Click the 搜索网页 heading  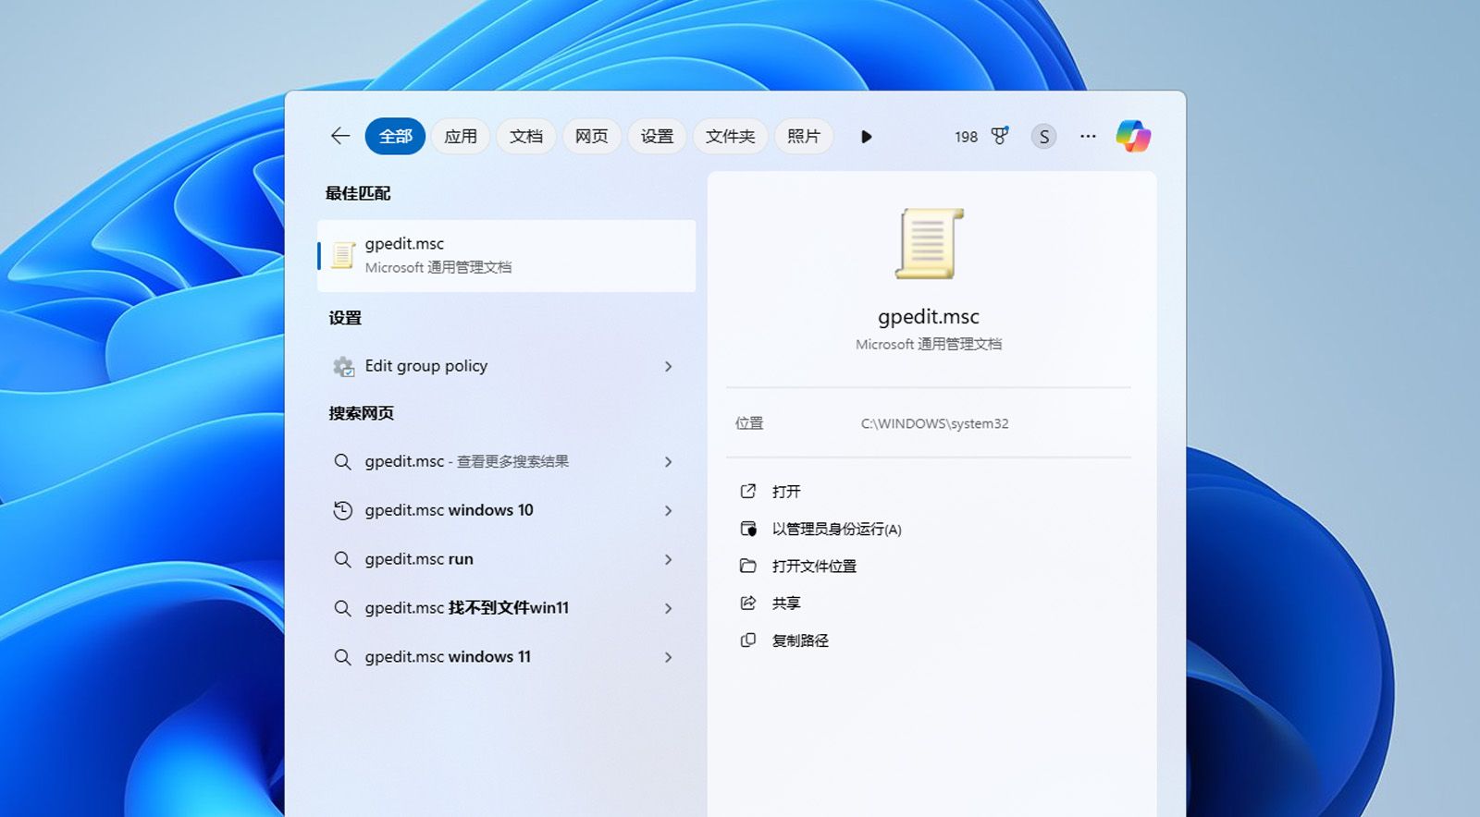[x=361, y=413]
